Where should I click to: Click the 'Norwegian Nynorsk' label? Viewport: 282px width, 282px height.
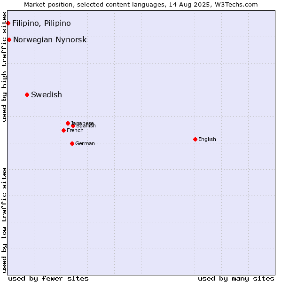coord(50,40)
